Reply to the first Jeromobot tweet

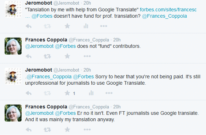click(29, 26)
